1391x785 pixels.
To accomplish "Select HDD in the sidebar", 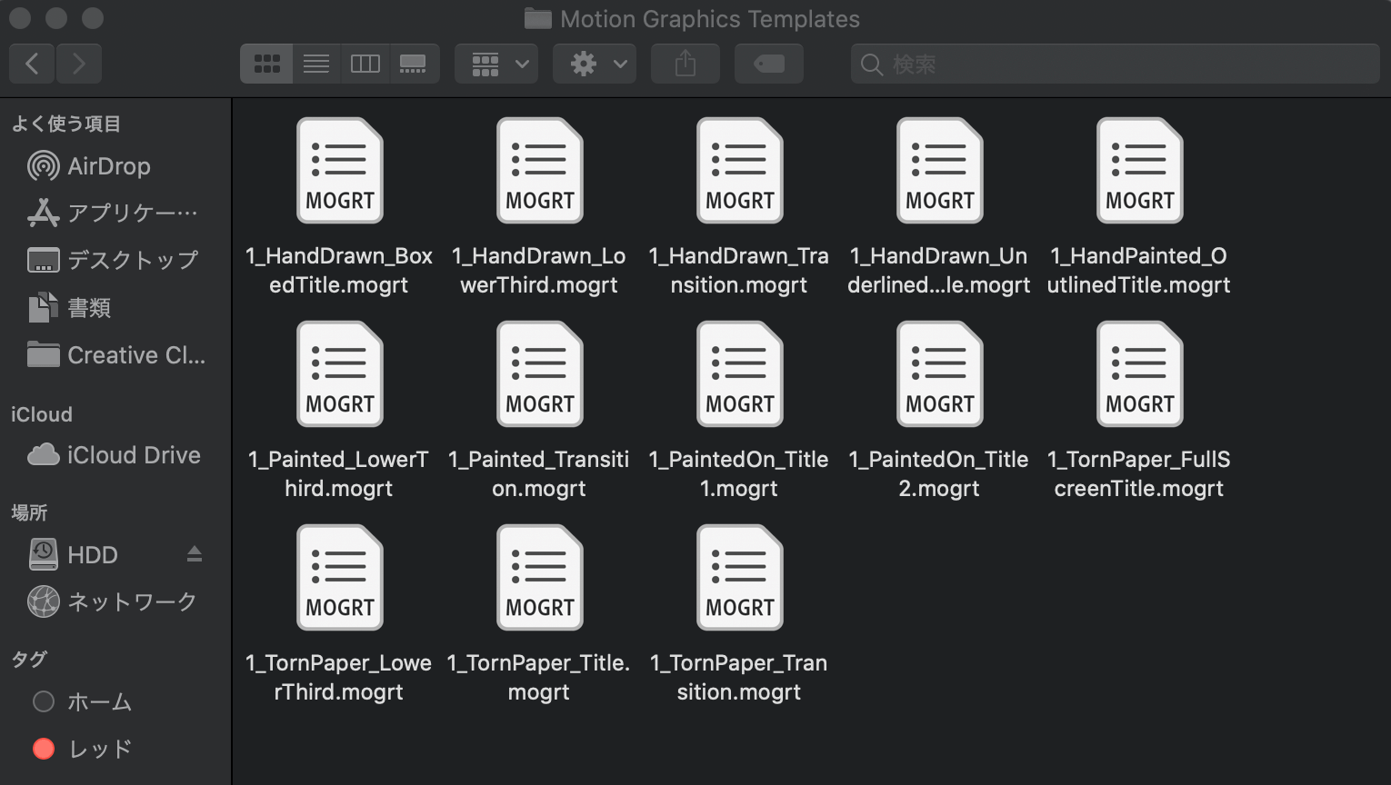I will tap(73, 554).
